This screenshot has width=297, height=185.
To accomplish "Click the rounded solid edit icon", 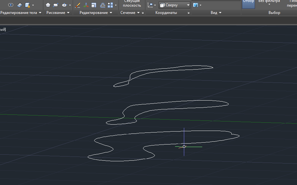I will 11,5.
